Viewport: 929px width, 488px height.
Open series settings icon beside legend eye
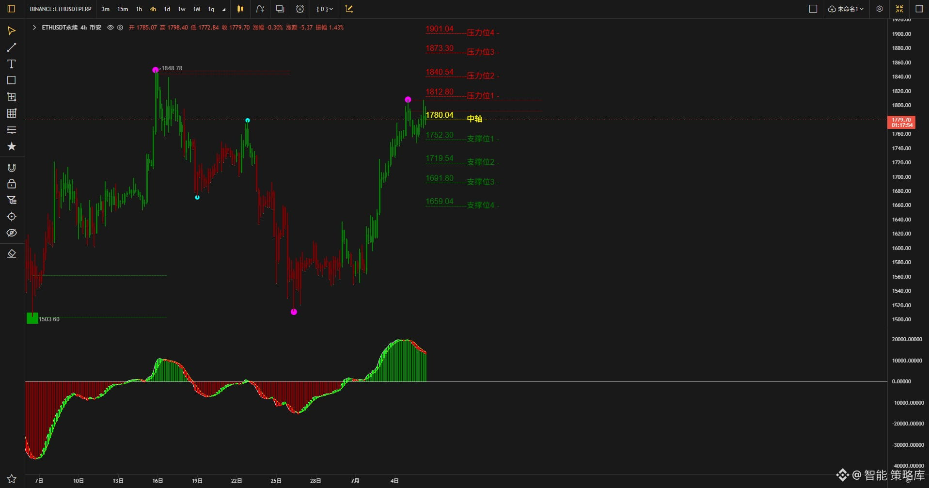(x=120, y=28)
